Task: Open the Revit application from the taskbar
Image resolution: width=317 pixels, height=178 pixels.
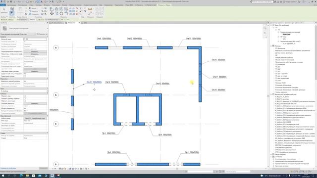Action: pyautogui.click(x=52, y=176)
